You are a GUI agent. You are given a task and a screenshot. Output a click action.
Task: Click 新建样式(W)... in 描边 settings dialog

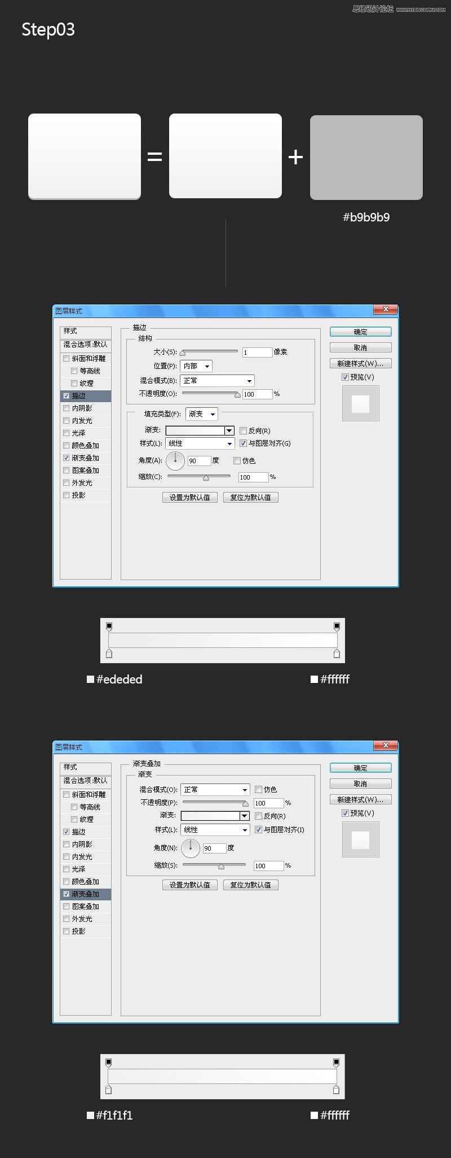coord(361,363)
